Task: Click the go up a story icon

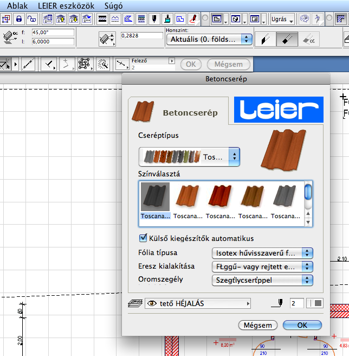Action: click(x=61, y=19)
